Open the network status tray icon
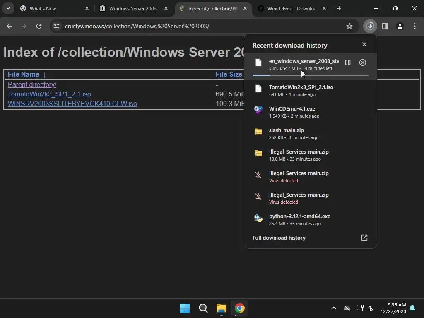This screenshot has height=318, width=424. (x=360, y=308)
